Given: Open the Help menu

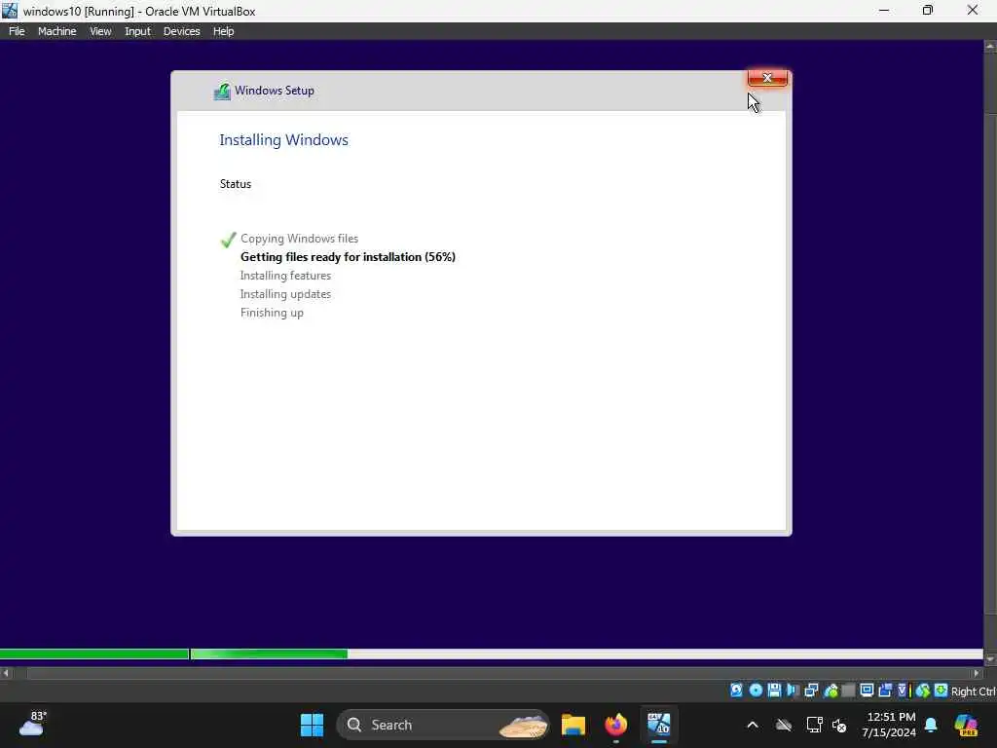Looking at the screenshot, I should click(223, 31).
